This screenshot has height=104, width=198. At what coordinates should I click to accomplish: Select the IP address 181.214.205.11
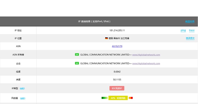117,30
